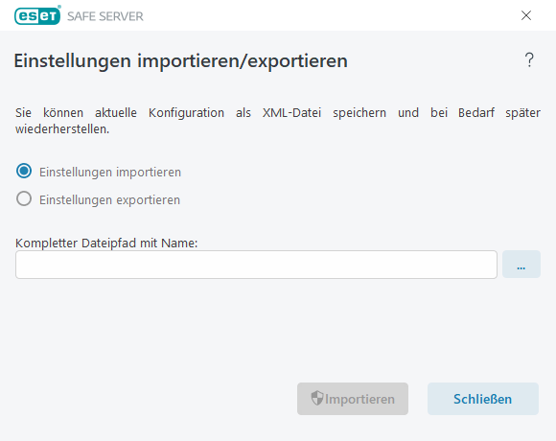
Task: Click the heading Einstellungen importieren/exportieren
Action: point(180,61)
